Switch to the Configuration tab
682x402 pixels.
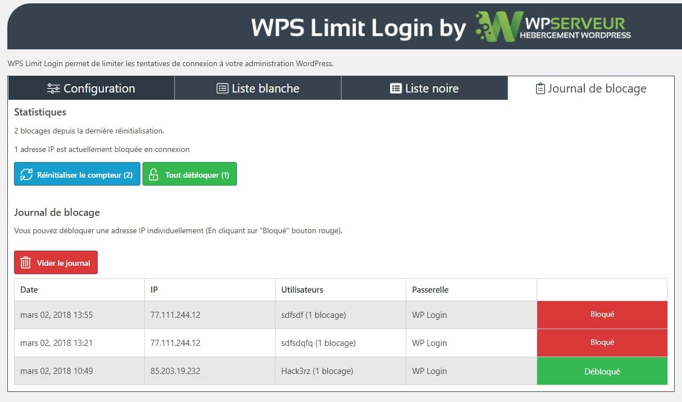tap(91, 88)
